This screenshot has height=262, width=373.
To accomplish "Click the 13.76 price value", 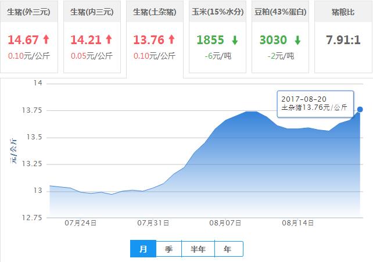I will 149,40.
